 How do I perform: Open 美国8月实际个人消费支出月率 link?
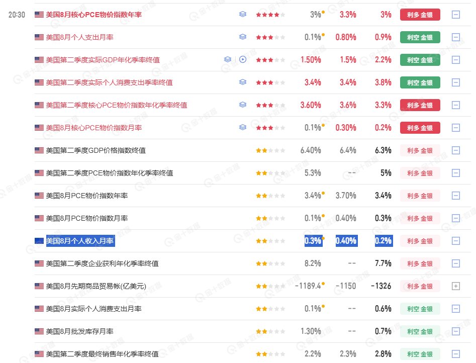(93, 309)
